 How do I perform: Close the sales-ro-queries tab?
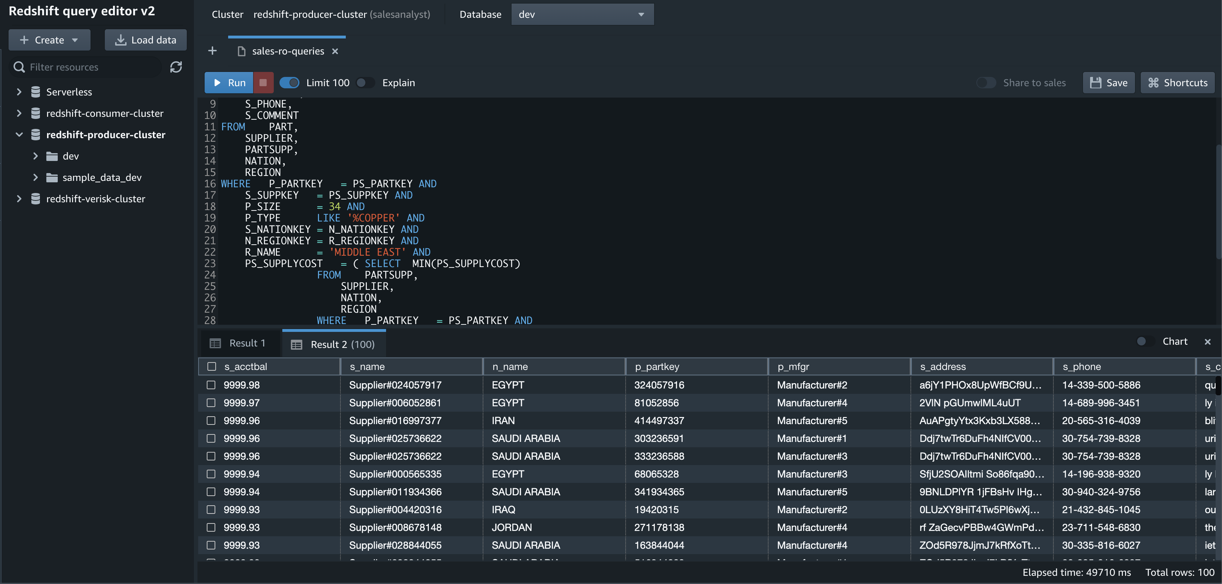point(335,51)
